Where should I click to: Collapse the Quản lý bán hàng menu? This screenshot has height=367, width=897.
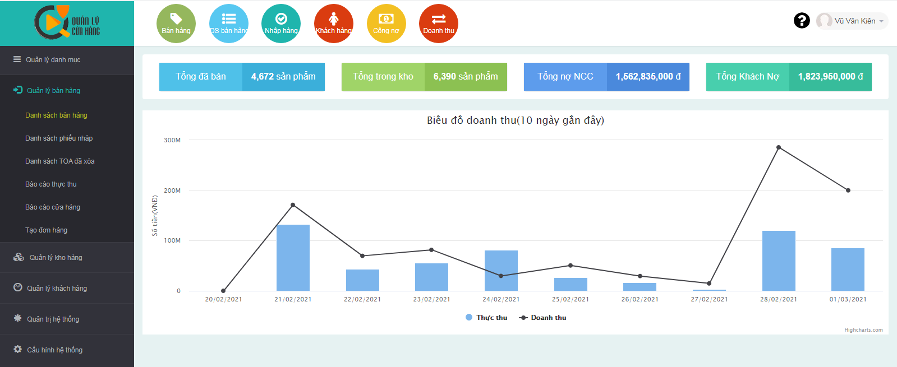[x=54, y=90]
